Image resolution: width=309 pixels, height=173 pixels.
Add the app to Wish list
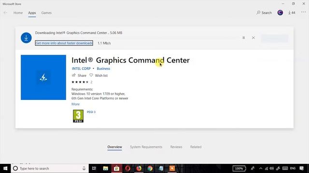tap(98, 75)
